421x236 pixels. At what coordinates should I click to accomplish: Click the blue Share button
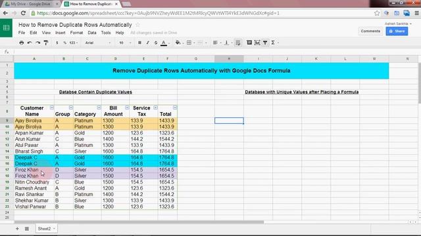(x=397, y=31)
